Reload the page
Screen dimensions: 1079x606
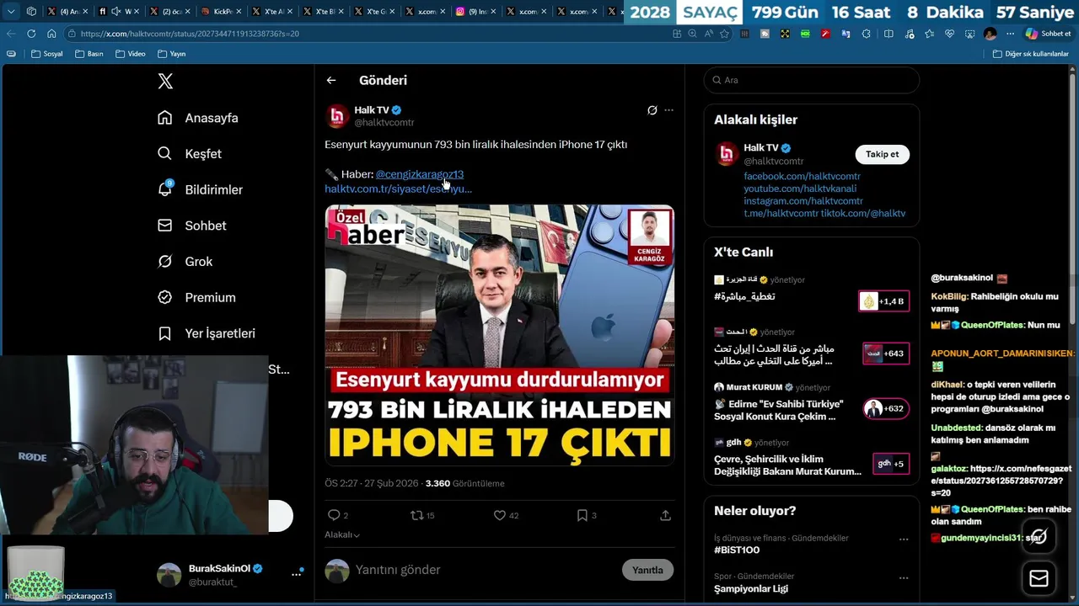[x=31, y=34]
